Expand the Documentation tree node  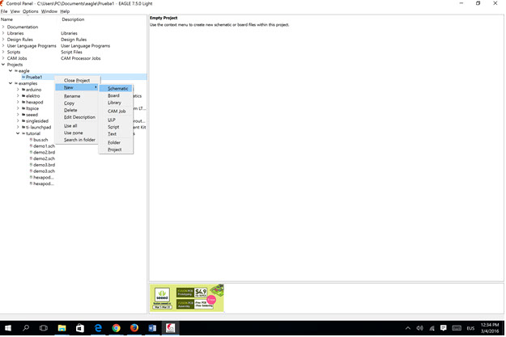(x=3, y=27)
